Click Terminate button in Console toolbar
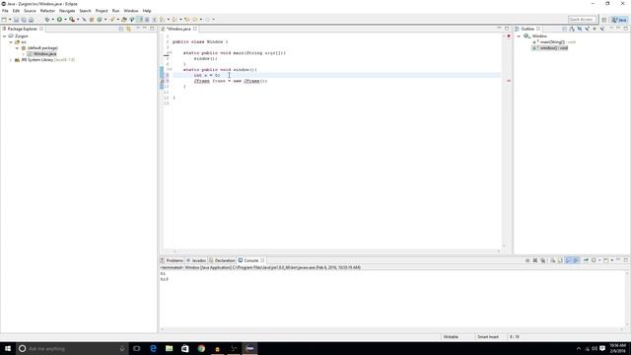 527,260
